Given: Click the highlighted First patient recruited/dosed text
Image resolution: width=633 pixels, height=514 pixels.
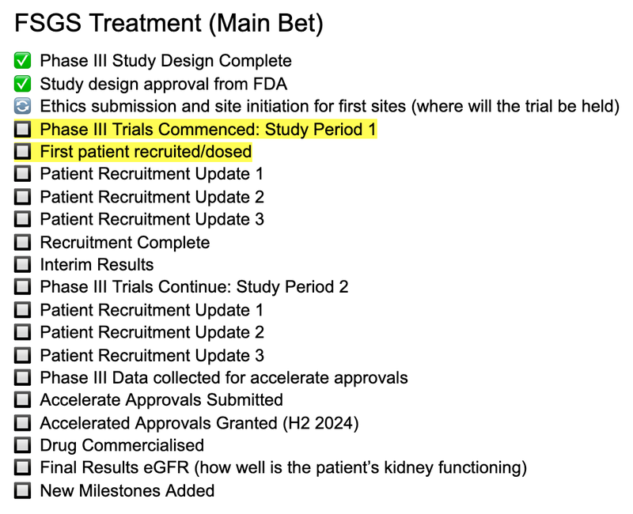Looking at the screenshot, I should click(x=146, y=152).
